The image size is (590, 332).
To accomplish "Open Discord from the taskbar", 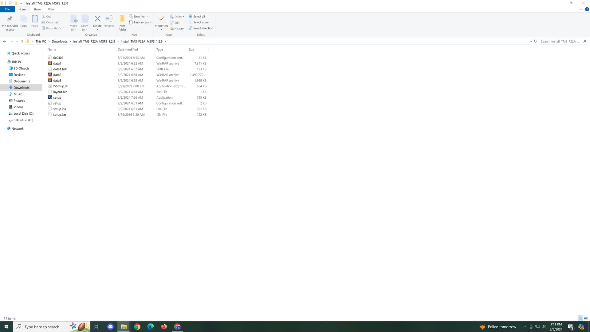I will point(111,327).
